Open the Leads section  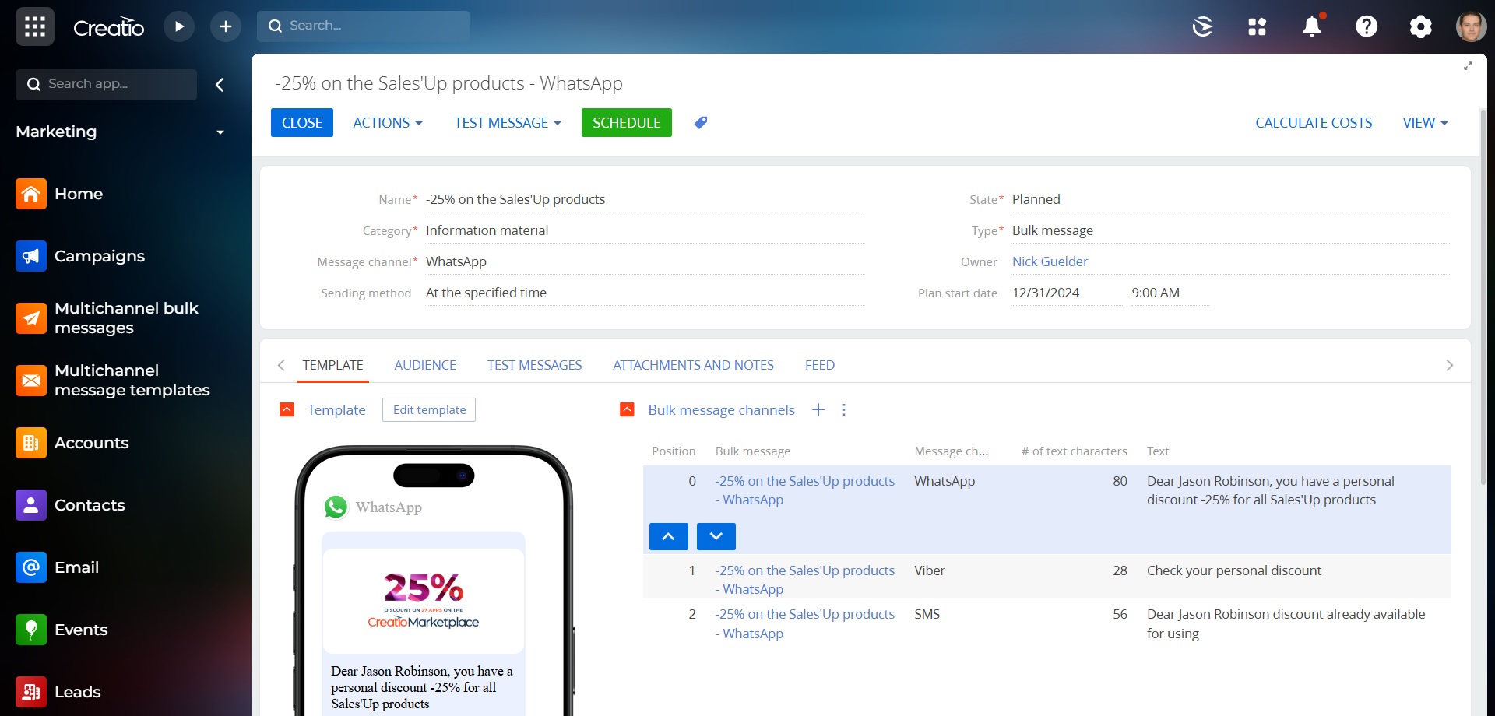coord(78,692)
